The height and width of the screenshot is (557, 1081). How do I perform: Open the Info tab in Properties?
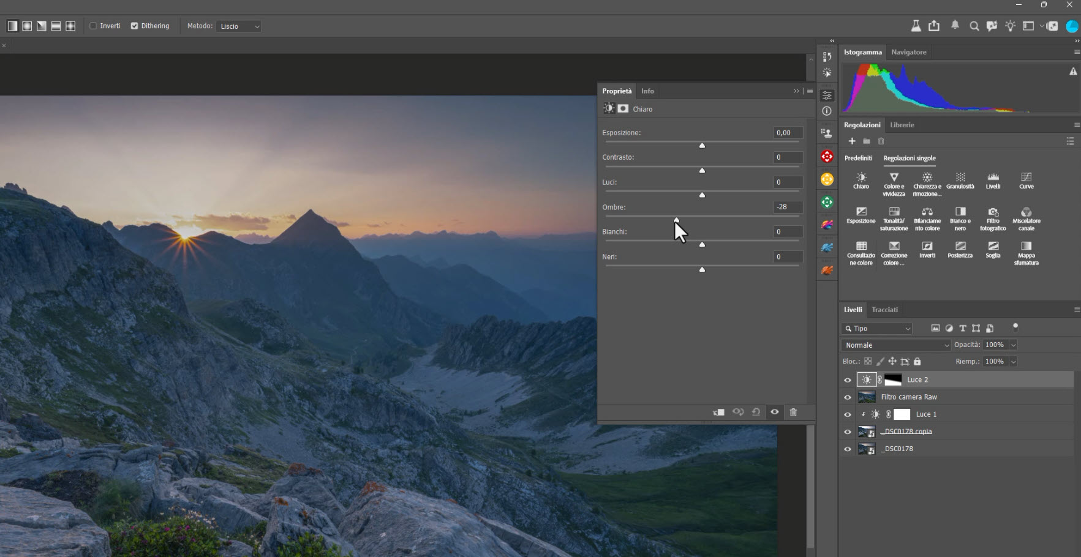click(647, 91)
